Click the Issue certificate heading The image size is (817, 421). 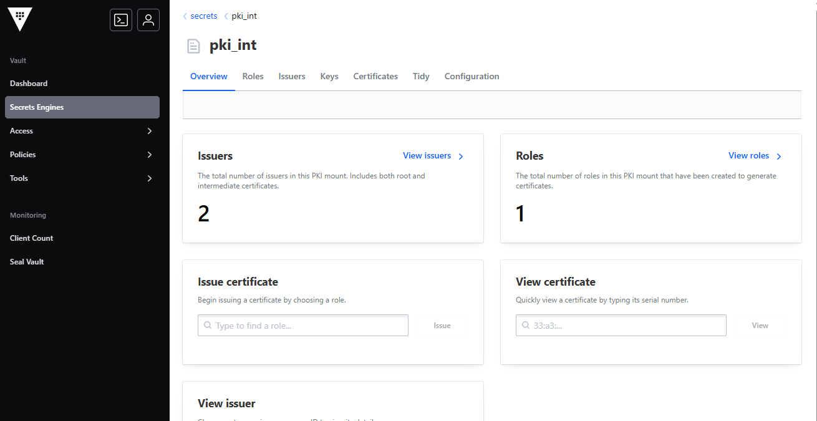tap(238, 282)
